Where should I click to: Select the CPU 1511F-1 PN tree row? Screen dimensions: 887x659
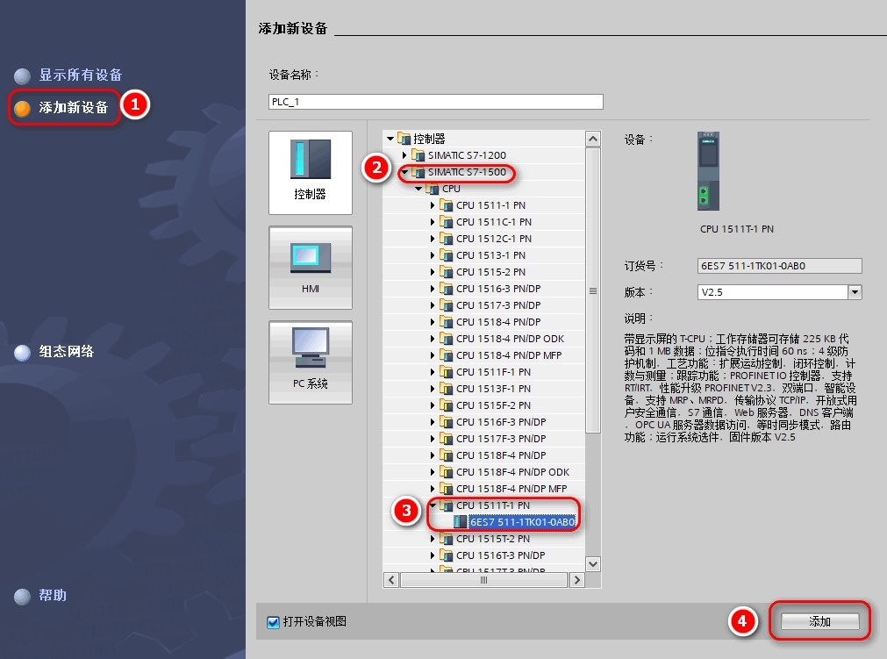[x=483, y=372]
